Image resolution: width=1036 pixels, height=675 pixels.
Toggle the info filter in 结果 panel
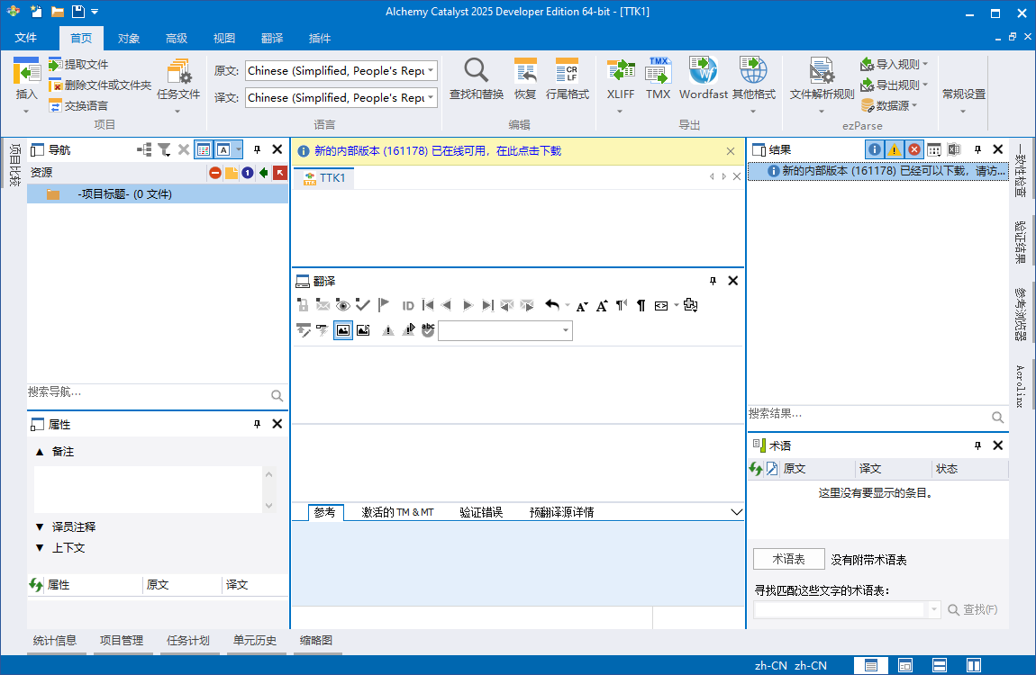pyautogui.click(x=874, y=149)
